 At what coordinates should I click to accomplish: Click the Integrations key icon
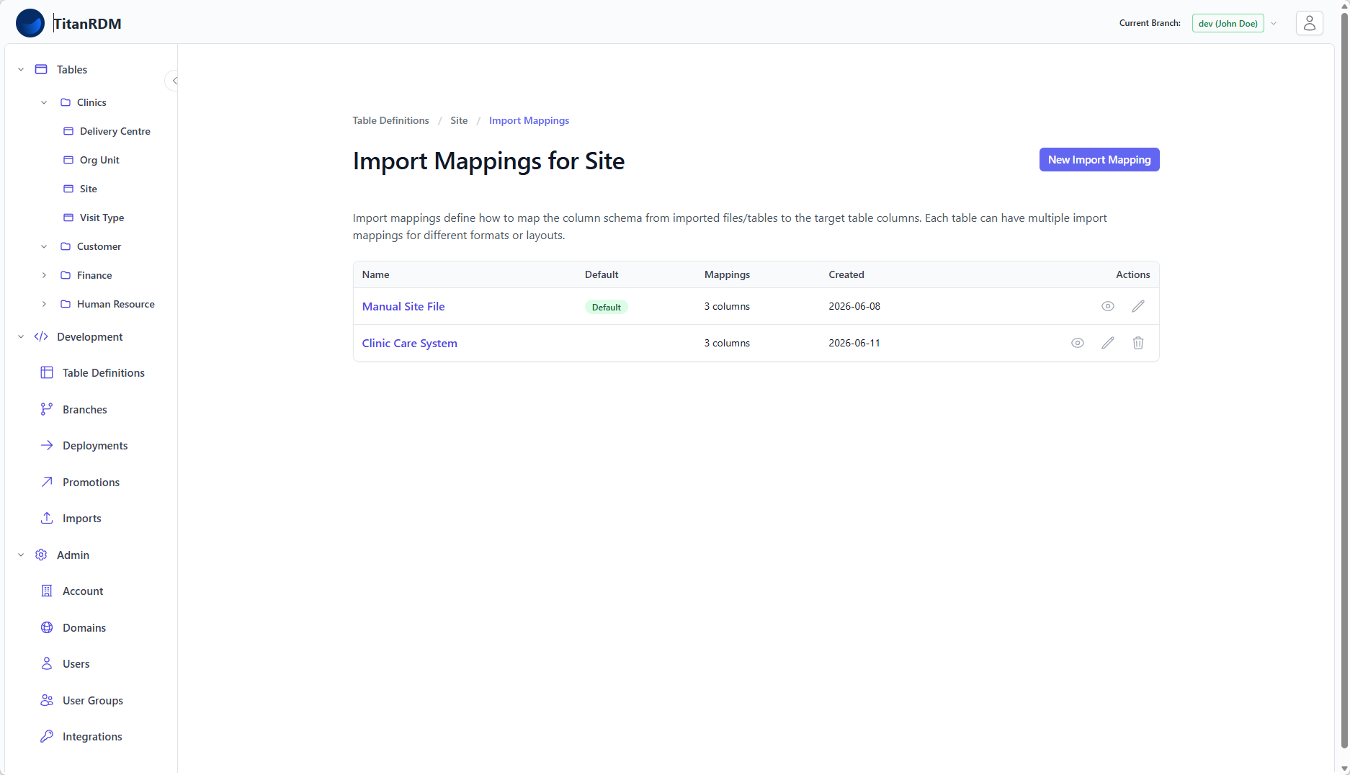47,736
